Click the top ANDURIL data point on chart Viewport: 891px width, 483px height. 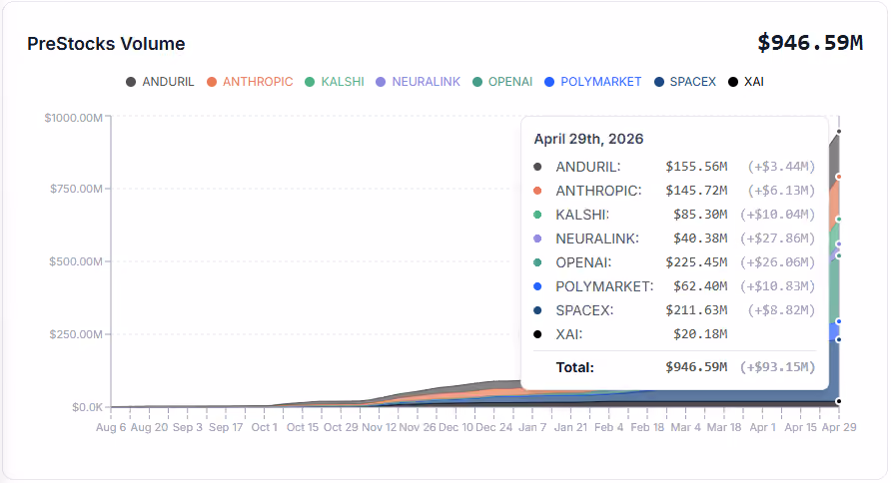[x=839, y=132]
